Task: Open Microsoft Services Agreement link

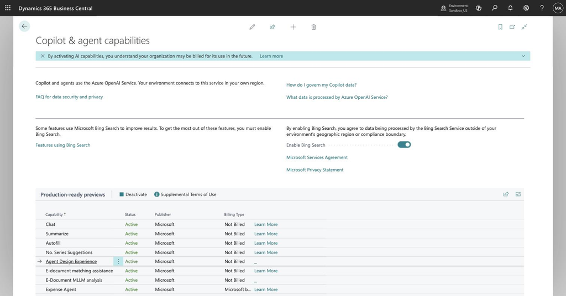Action: click(317, 157)
